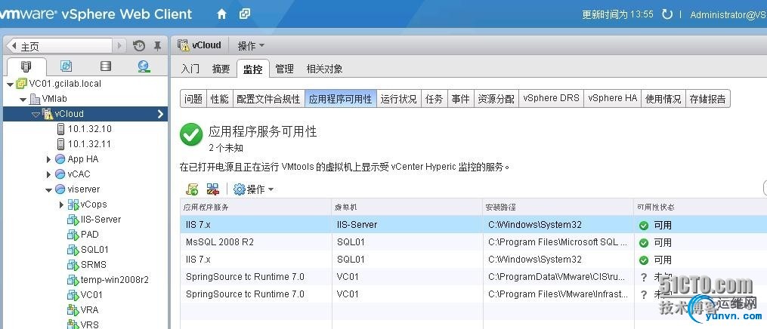Click the VRA virtual machine icon
This screenshot has height=329, width=767.
pyautogui.click(x=73, y=310)
